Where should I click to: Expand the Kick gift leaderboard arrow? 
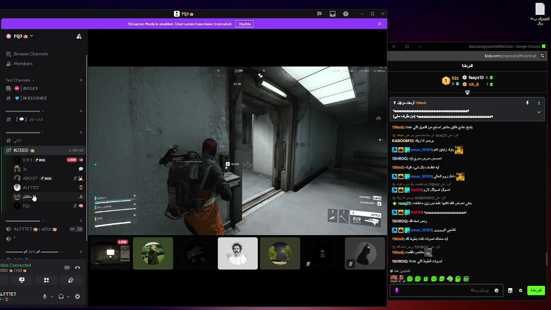tap(467, 93)
